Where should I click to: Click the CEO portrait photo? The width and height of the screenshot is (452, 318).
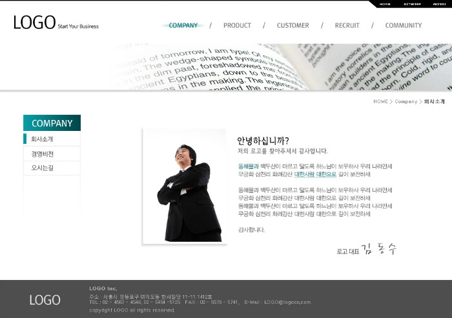click(x=185, y=186)
